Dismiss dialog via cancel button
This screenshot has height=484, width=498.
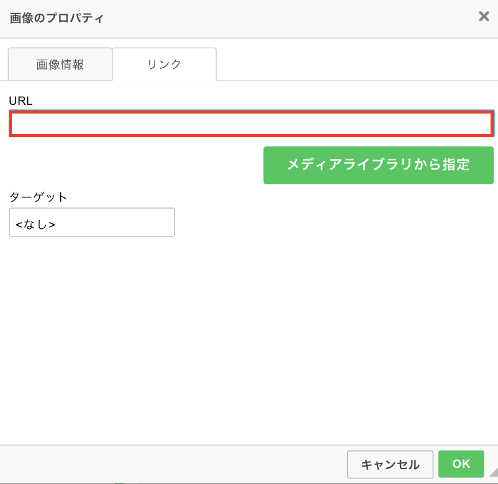(390, 464)
